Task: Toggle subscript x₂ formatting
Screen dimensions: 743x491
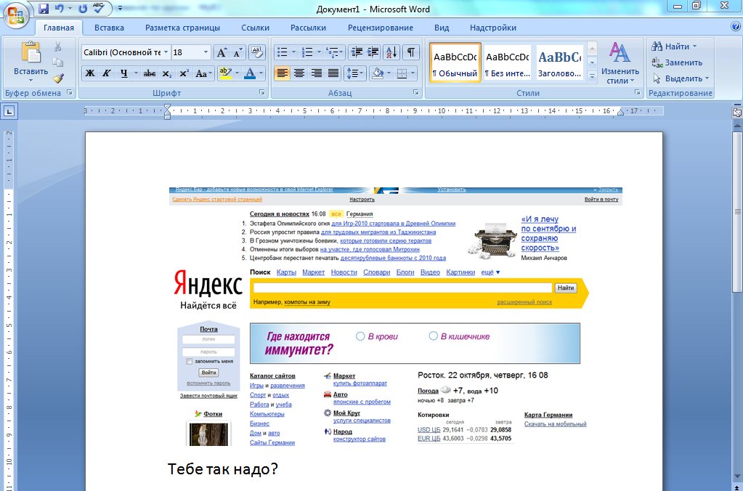Action: point(166,73)
